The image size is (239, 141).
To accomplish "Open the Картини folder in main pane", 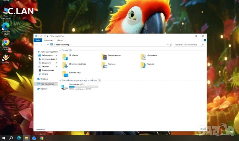I will (x=108, y=65).
